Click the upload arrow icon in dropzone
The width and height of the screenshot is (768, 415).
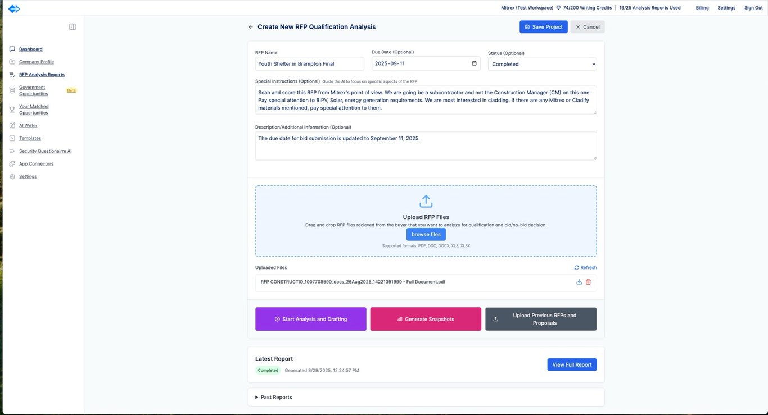point(426,201)
